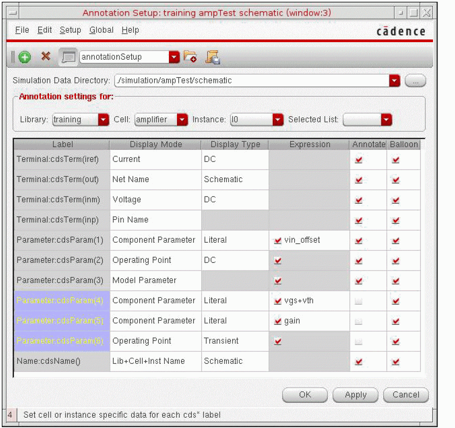455x428 pixels.
Task: Toggle Balloon checkbox for cdsName()
Action: 396,362
